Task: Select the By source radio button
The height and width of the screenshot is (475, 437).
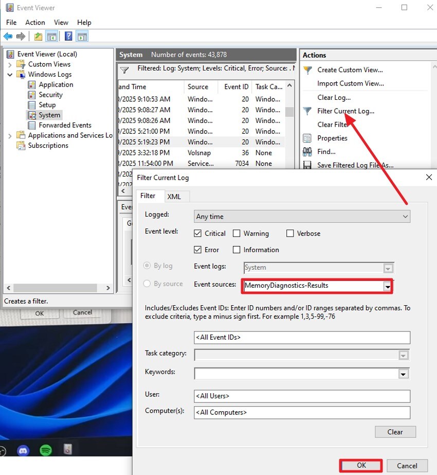Action: 148,284
